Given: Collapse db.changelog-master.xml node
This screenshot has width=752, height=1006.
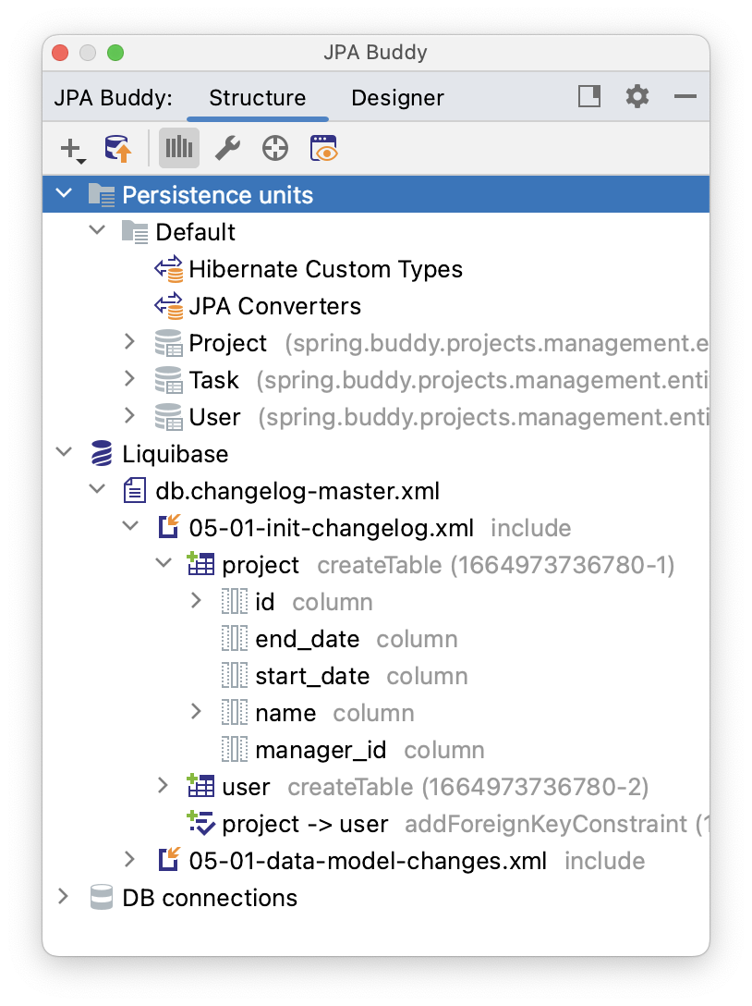Looking at the screenshot, I should pyautogui.click(x=97, y=489).
